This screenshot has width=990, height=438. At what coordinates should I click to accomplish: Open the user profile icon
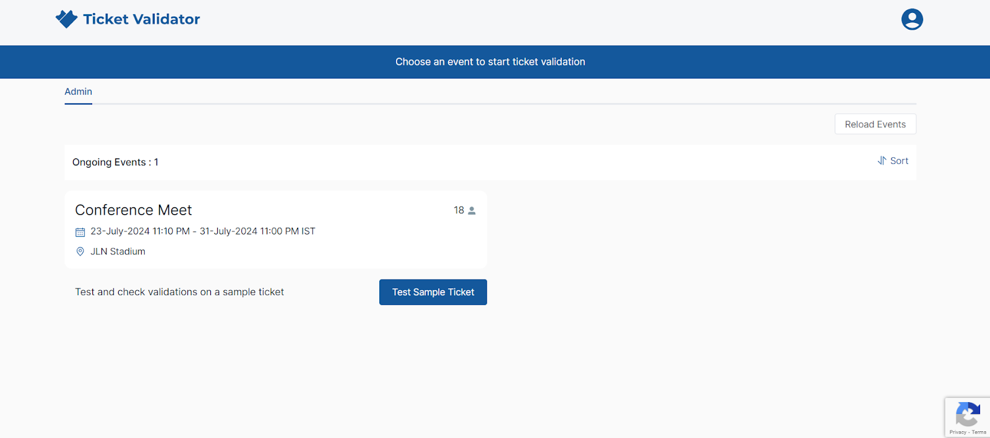click(x=911, y=19)
